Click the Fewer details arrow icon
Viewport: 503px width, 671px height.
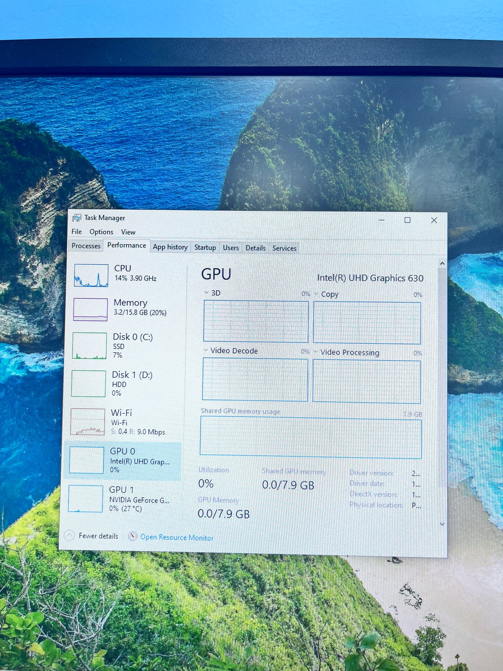tap(69, 535)
